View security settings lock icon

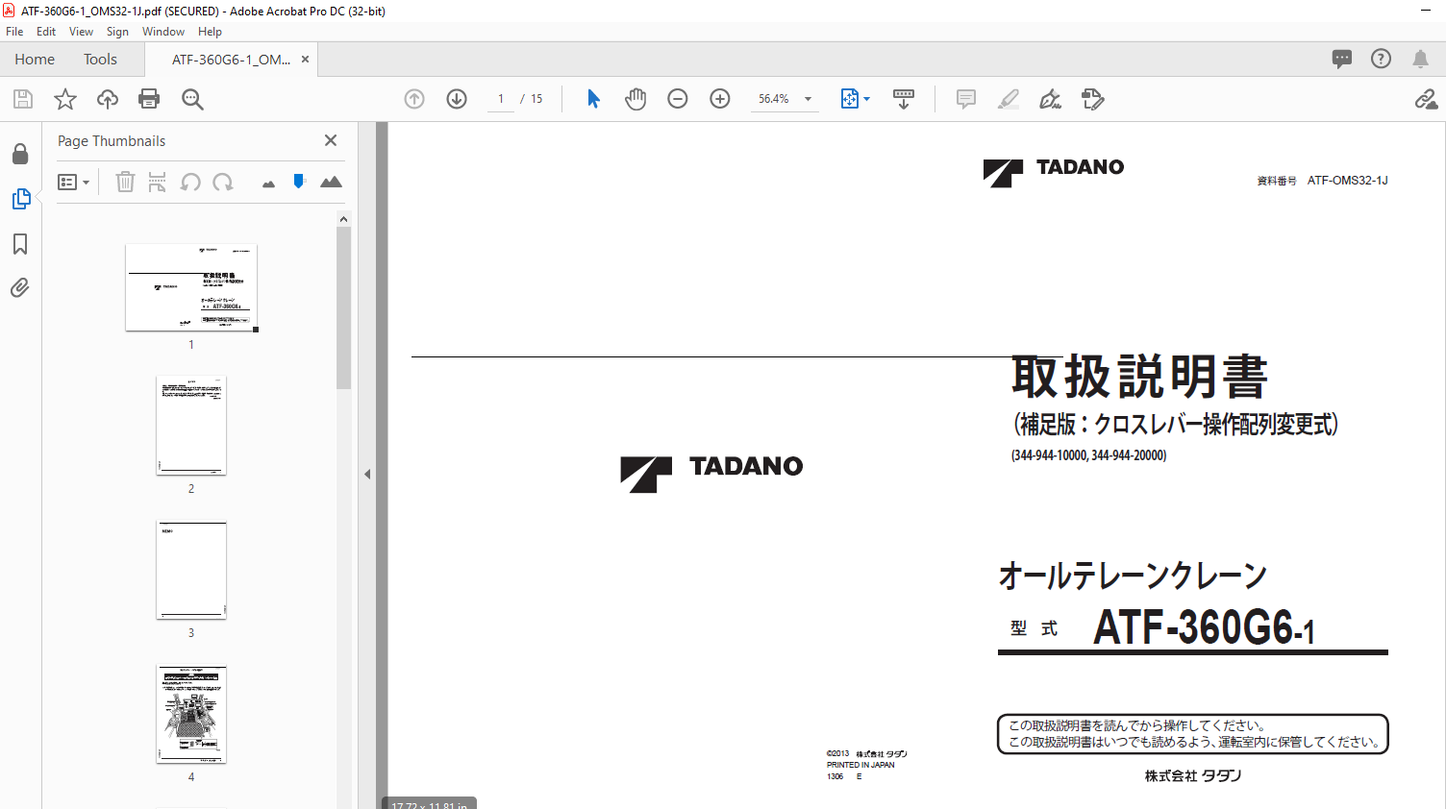(20, 154)
